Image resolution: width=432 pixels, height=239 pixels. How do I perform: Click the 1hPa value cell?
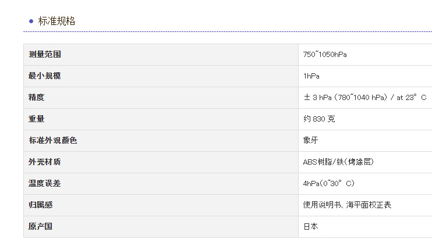point(311,76)
